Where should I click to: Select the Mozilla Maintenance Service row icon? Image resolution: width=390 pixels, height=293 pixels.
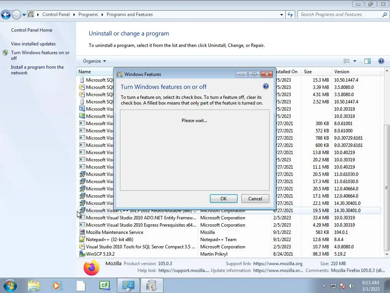(x=82, y=232)
